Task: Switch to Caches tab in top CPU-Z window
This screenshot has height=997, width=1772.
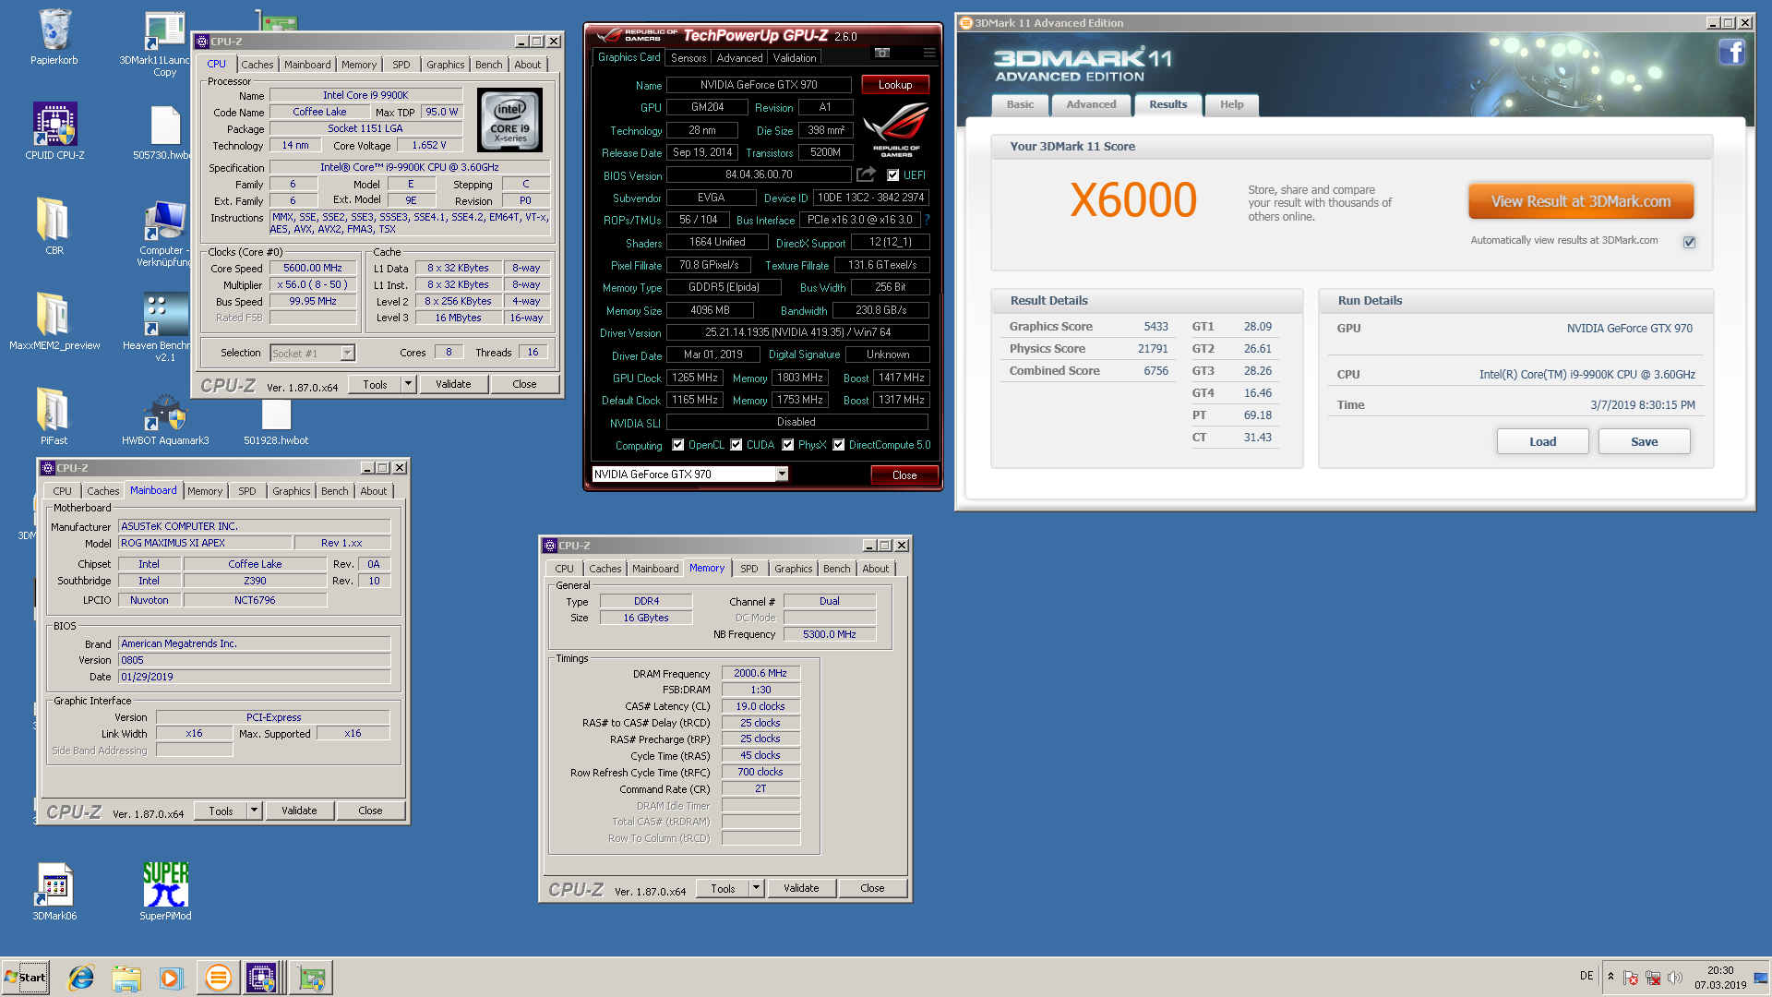Action: tap(257, 65)
